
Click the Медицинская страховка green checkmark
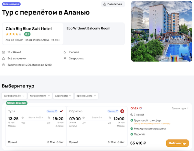pyautogui.click(x=132, y=128)
